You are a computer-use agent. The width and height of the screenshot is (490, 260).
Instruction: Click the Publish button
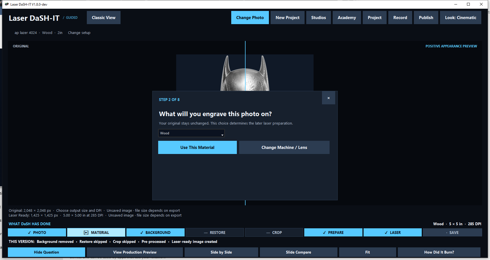(x=426, y=17)
